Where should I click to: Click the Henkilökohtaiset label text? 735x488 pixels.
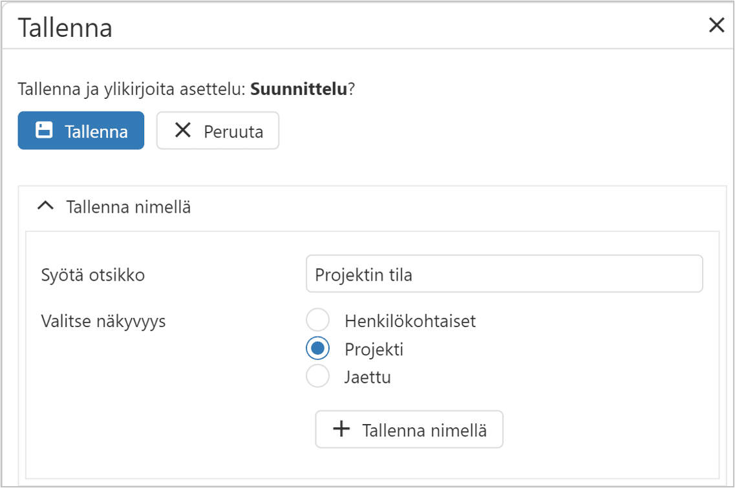point(410,321)
